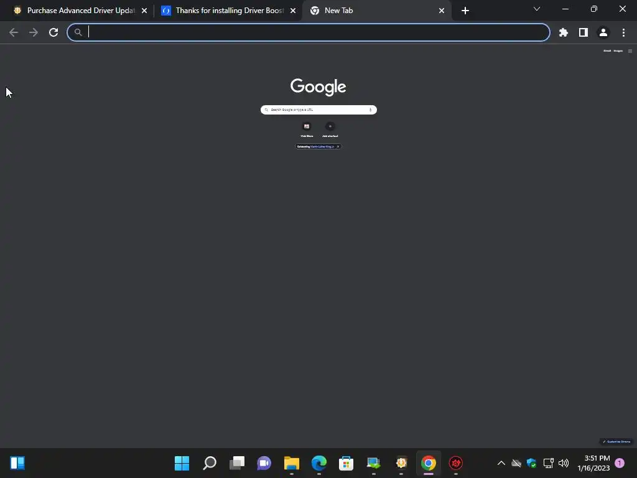Focus the Chrome address bar

coord(309,32)
